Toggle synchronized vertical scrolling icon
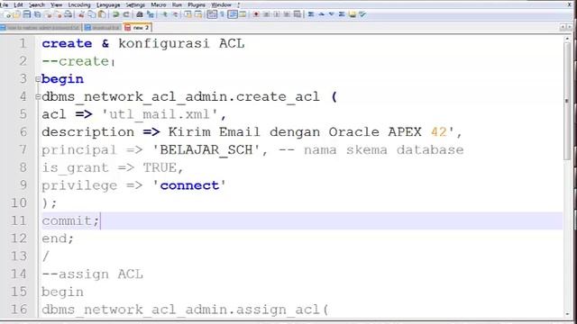This screenshot has height=324, width=577. [x=188, y=14]
